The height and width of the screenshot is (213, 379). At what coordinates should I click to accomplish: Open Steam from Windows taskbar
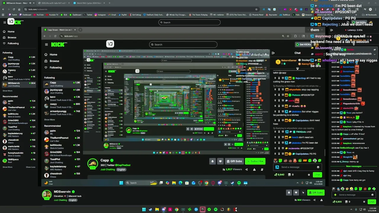(x=150, y=209)
